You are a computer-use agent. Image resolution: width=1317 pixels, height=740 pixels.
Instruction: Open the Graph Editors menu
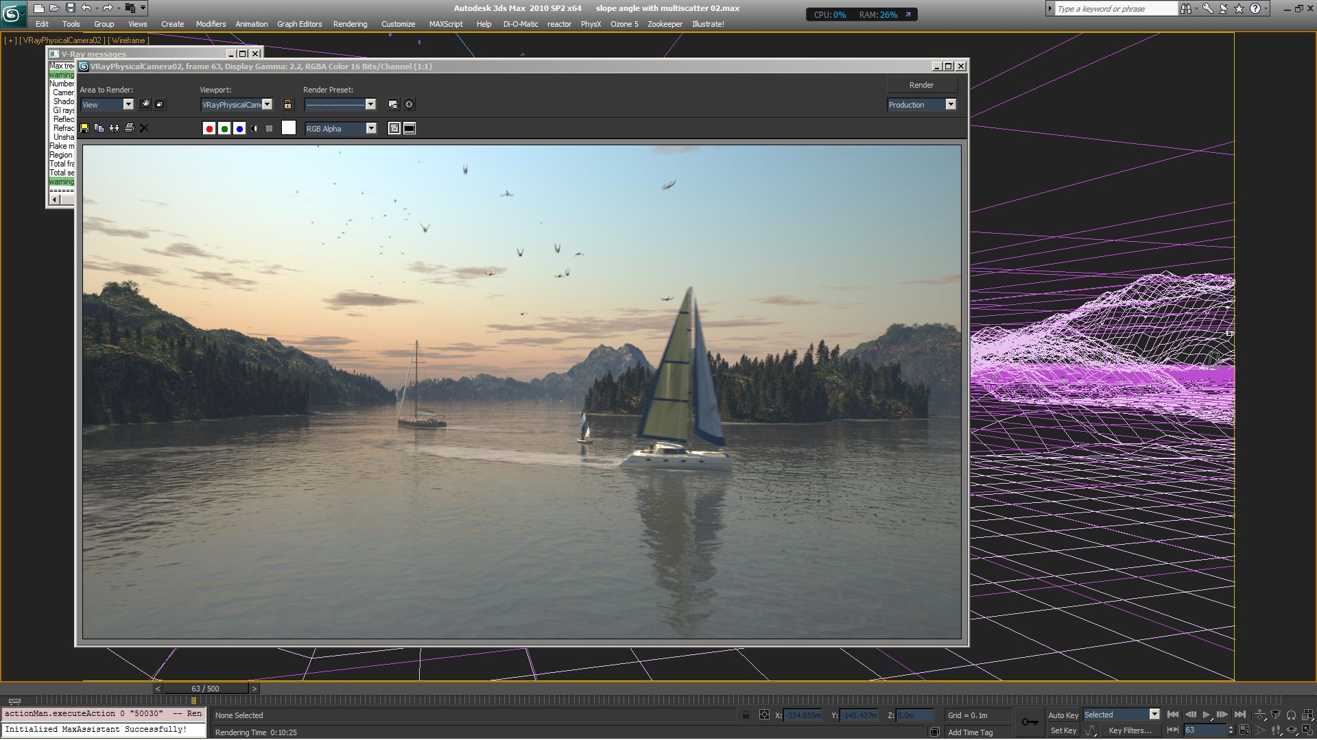click(299, 24)
